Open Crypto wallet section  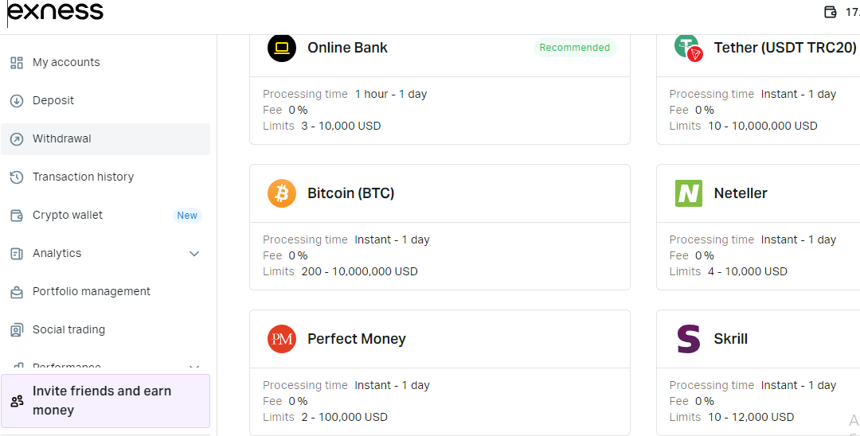[x=68, y=216]
